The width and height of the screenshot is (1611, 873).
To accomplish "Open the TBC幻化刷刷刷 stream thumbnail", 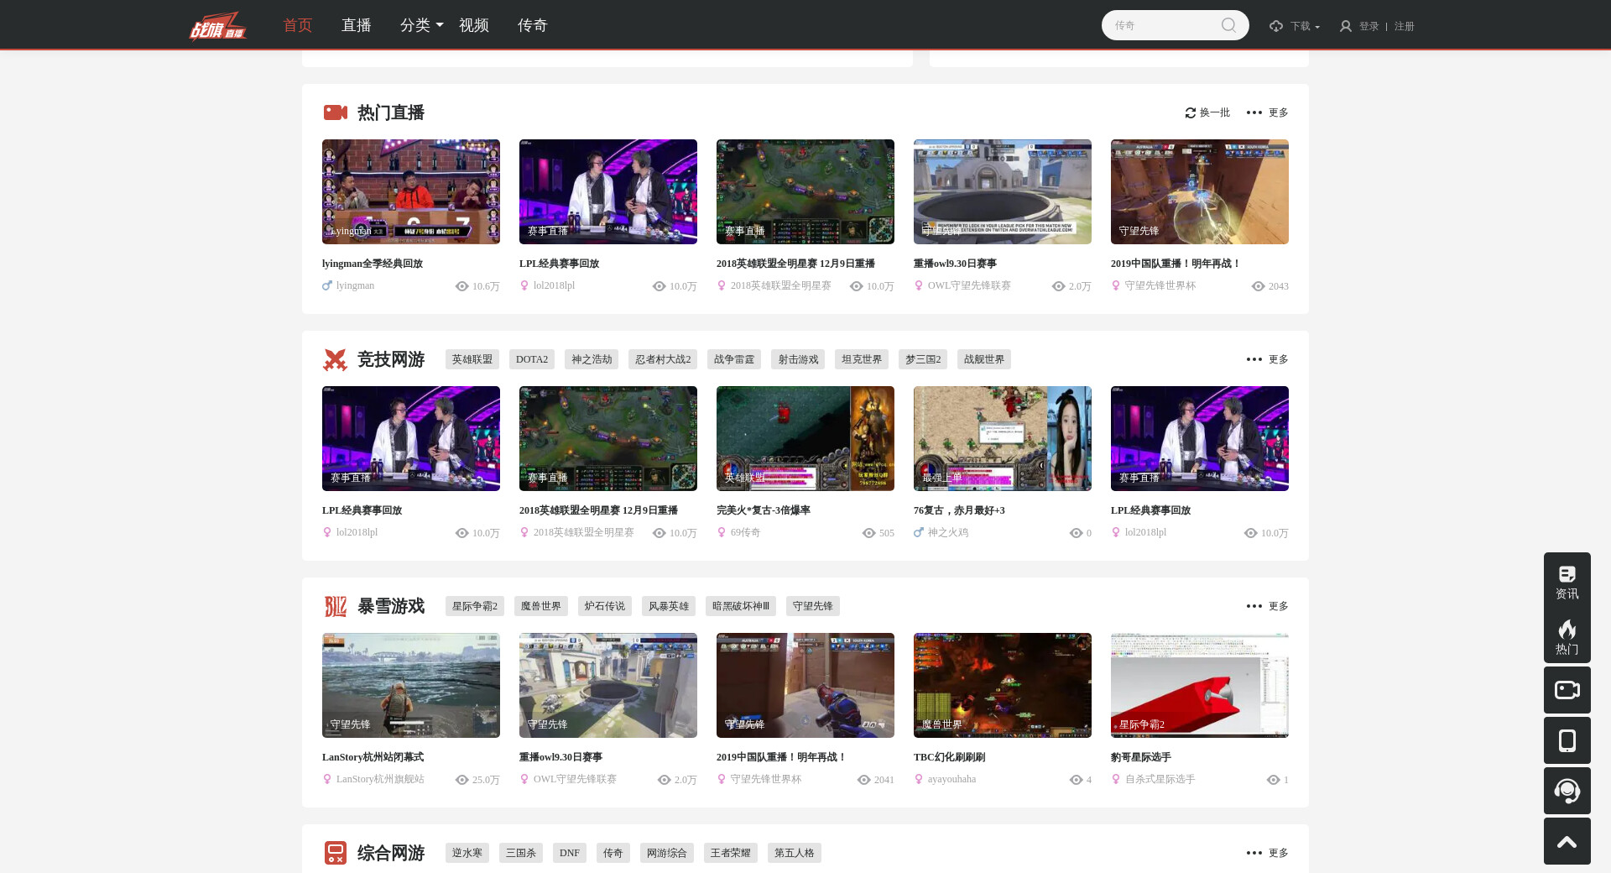I will [x=1002, y=685].
